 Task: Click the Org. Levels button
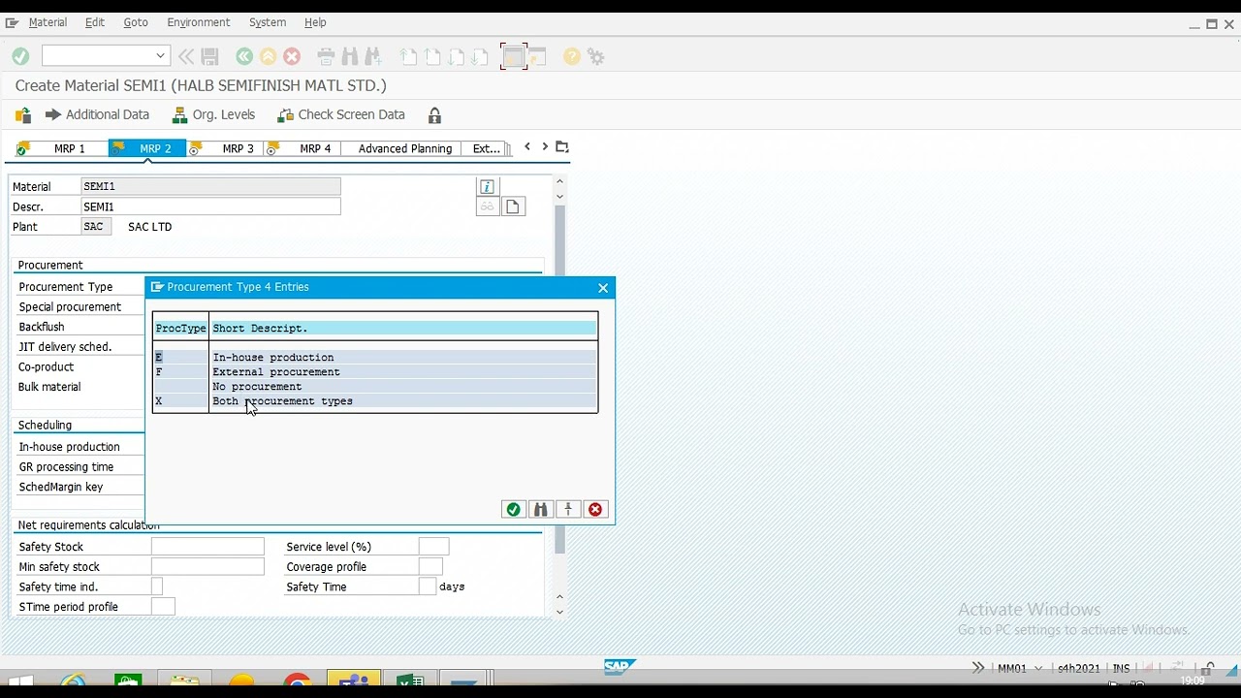213,114
